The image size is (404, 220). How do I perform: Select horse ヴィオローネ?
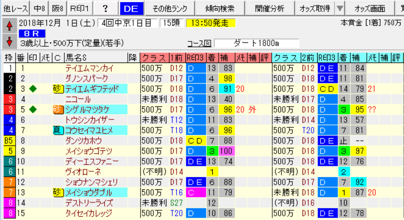83,172
